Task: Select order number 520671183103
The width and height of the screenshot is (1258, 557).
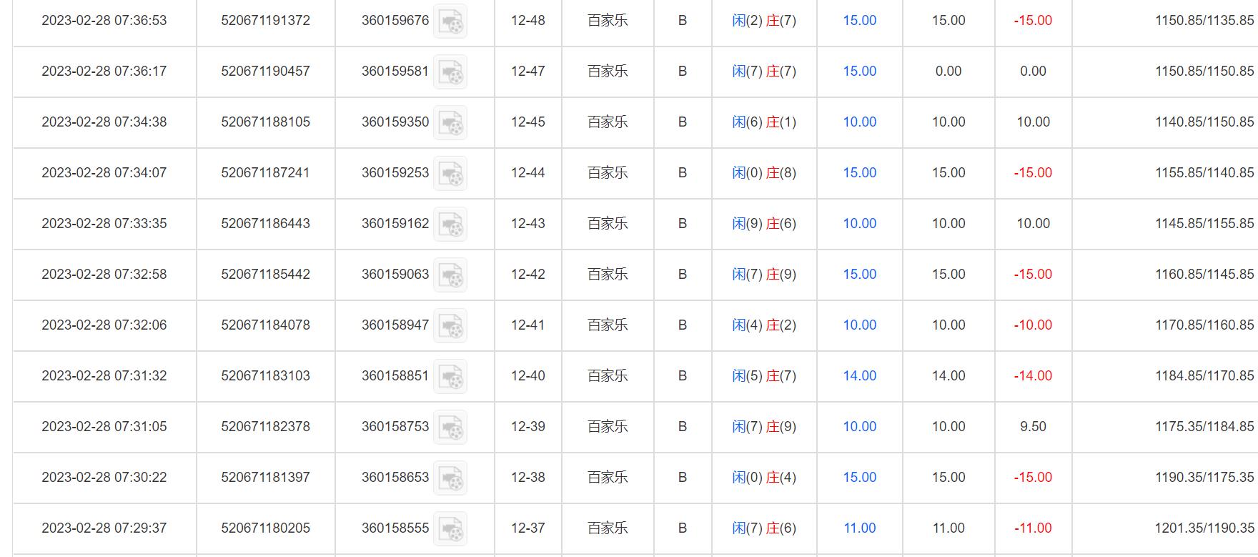Action: (265, 376)
